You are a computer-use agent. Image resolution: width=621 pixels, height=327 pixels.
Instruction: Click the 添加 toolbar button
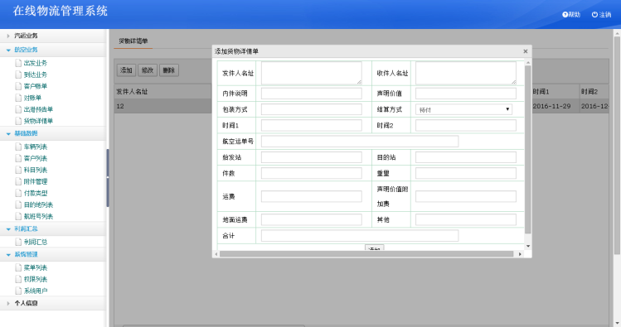pos(126,70)
